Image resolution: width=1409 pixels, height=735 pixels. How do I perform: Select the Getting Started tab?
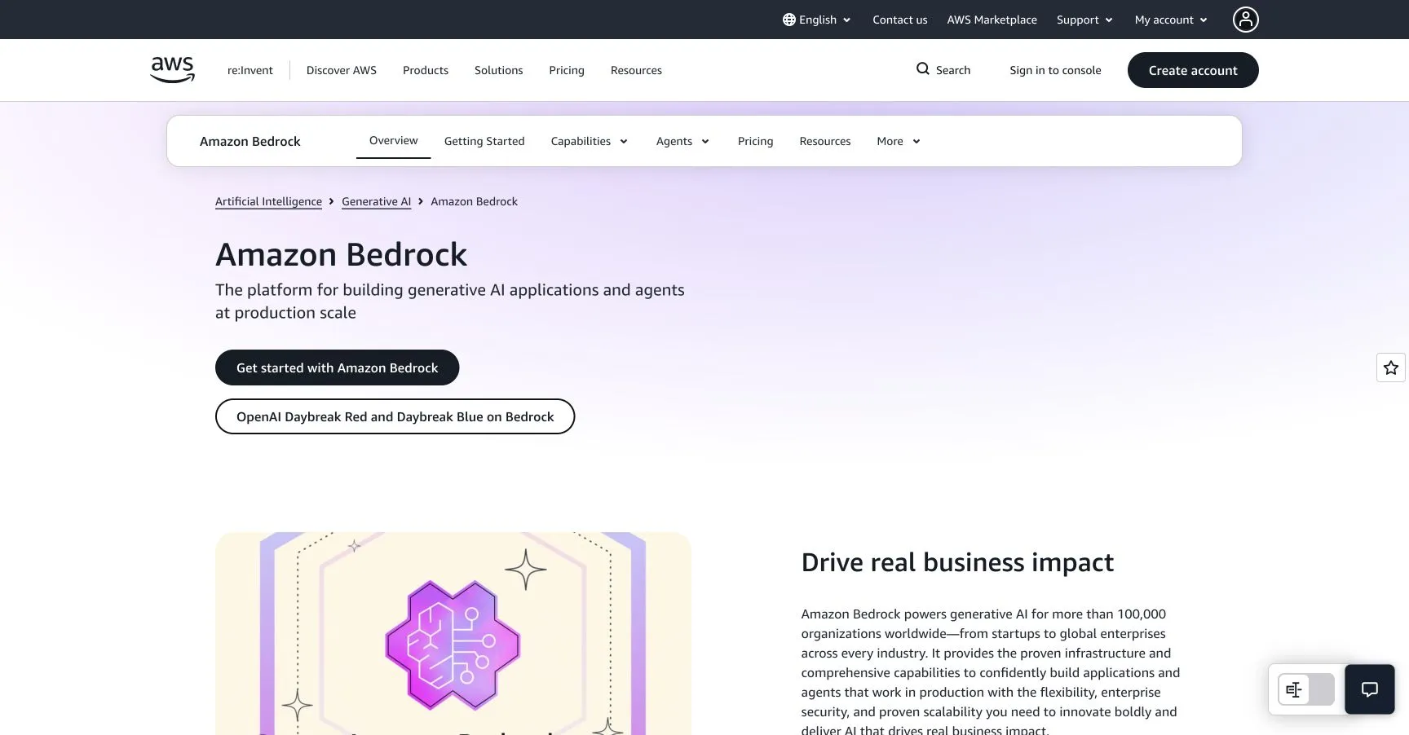pos(484,141)
